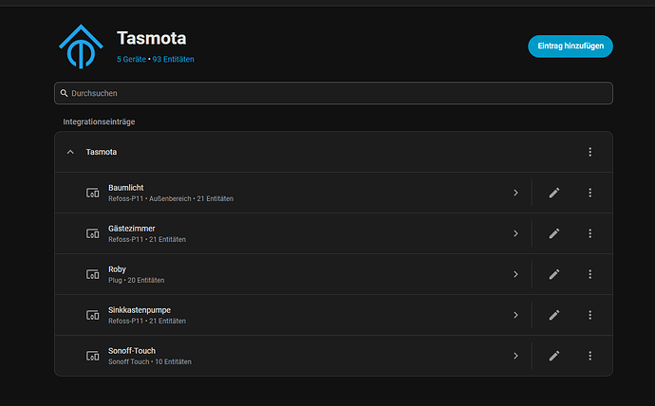Screen dimensions: 655x406
Task: Select the Sinkkastenpumpe device name
Action: (140, 310)
